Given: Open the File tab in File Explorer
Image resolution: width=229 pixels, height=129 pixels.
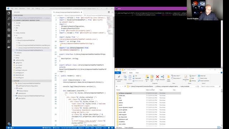Looking at the screenshot, I should [x=118, y=73].
